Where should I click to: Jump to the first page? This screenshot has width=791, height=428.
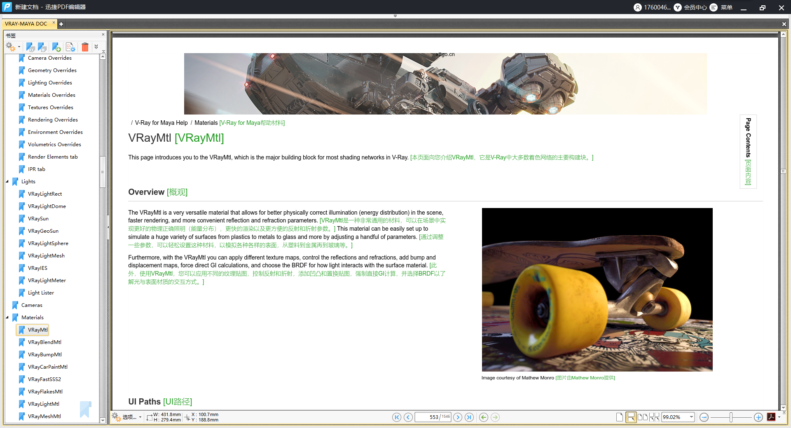(397, 417)
